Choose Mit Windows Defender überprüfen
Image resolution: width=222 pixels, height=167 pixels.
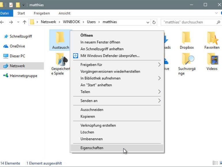click(x=117, y=56)
